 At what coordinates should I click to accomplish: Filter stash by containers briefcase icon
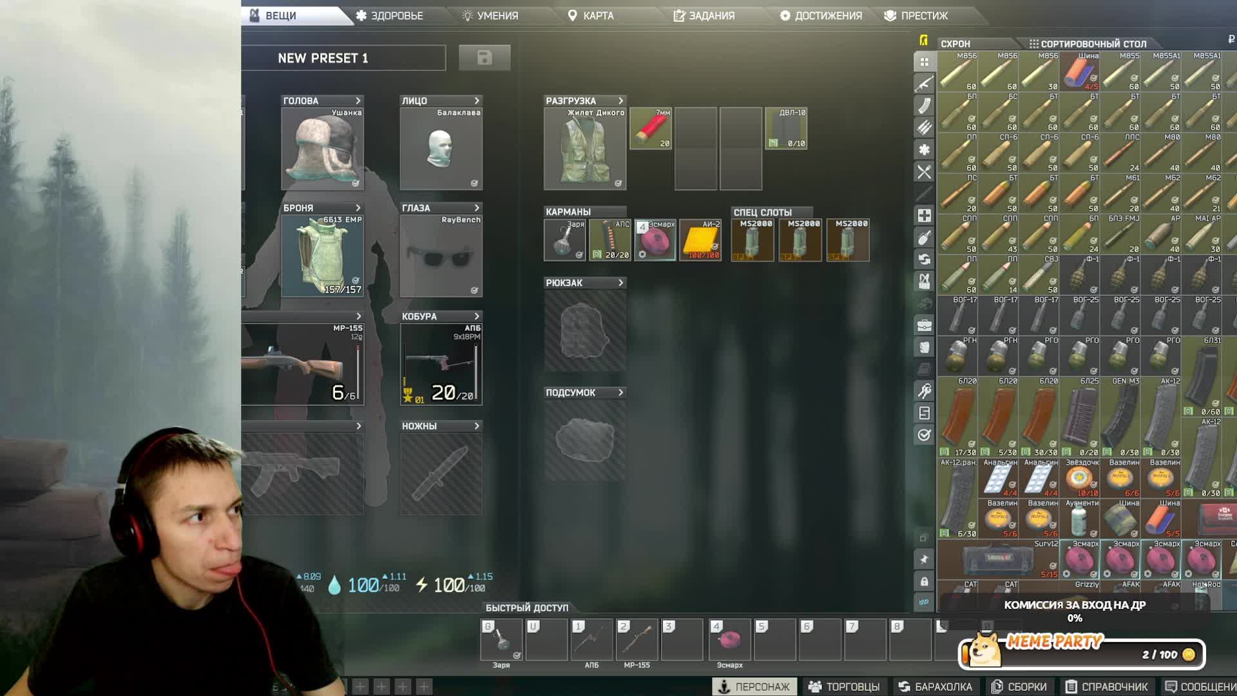pos(924,325)
